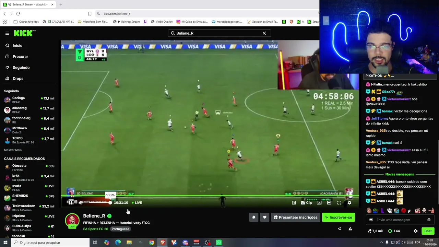Open recommended channel Otessete

[29, 168]
